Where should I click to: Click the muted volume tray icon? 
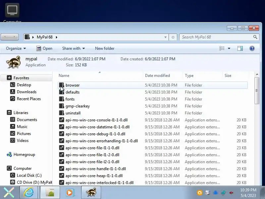point(231,193)
